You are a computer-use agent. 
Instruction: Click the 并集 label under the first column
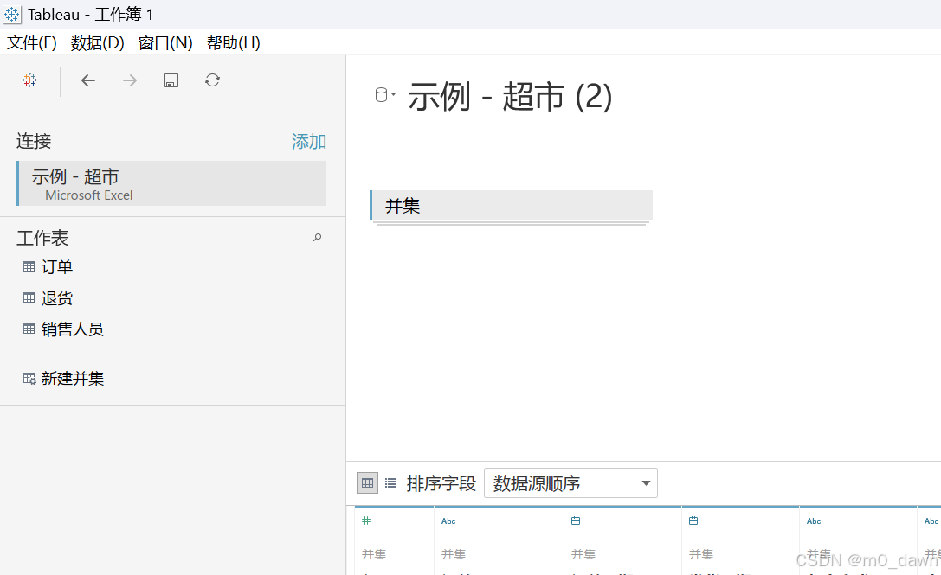[x=374, y=554]
